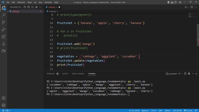Screen dimensions: 199x112
Task: Change language mode via Python
Action: (167, 110)
